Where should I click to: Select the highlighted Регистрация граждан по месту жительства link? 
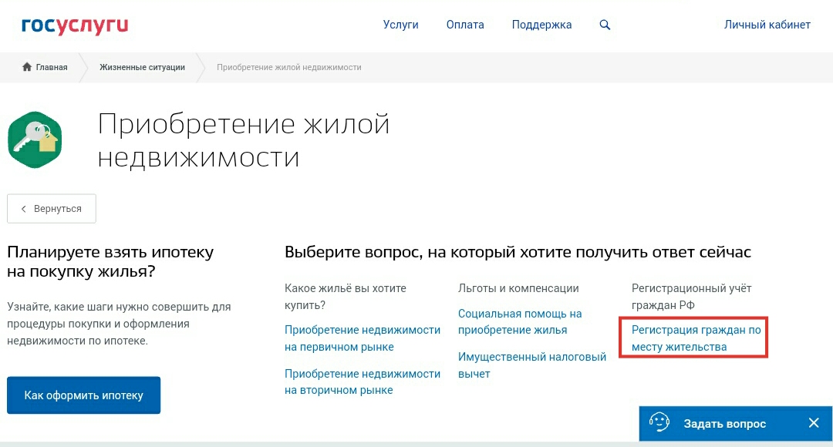click(692, 338)
